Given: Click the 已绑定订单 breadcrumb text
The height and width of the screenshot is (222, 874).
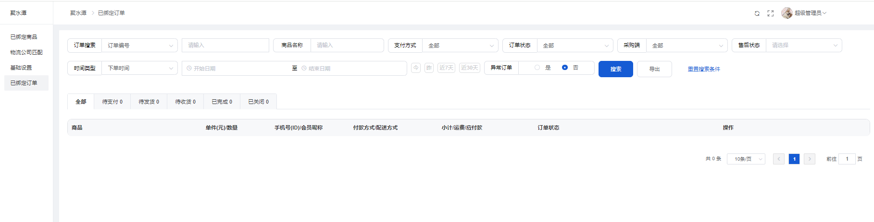Looking at the screenshot, I should click(x=112, y=13).
